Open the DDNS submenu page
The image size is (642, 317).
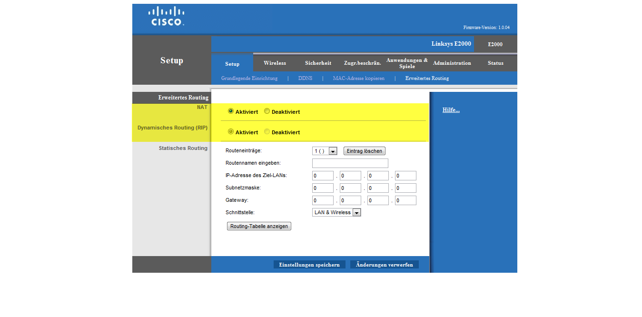pos(305,78)
